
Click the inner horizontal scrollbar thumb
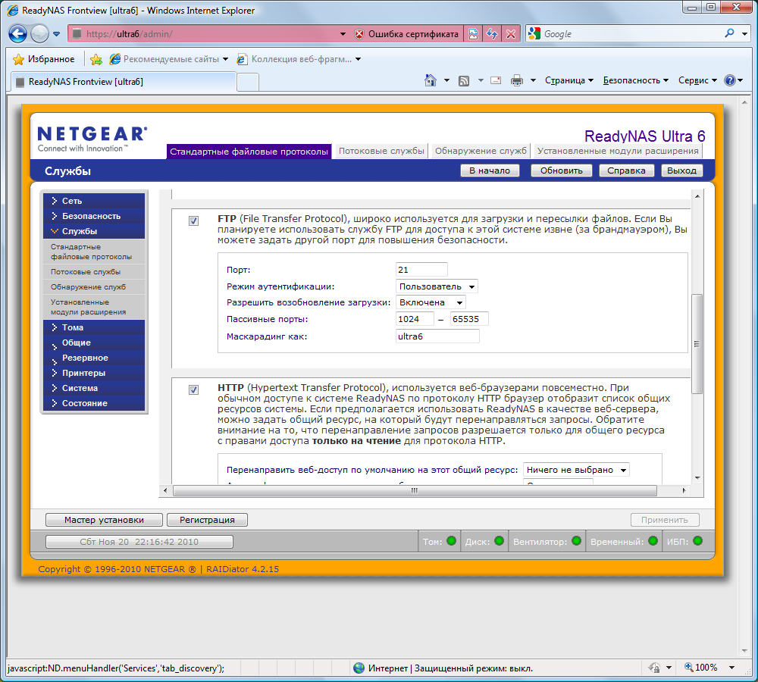pyautogui.click(x=415, y=490)
